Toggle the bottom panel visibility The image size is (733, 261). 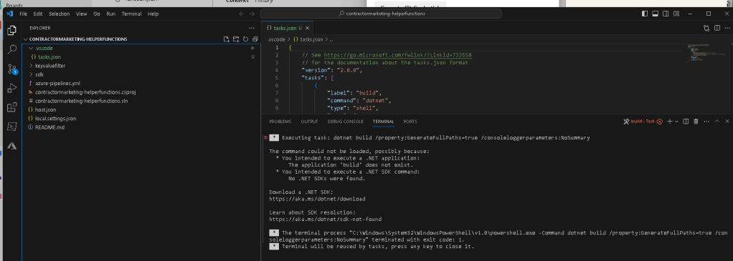click(655, 14)
